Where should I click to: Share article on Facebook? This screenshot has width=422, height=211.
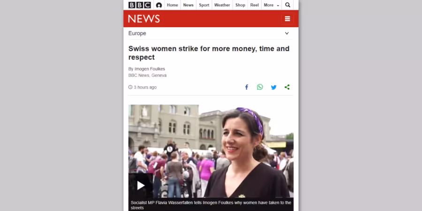click(246, 87)
